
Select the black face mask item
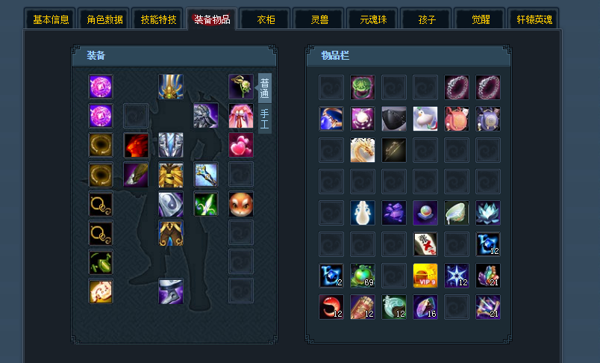pyautogui.click(x=394, y=119)
